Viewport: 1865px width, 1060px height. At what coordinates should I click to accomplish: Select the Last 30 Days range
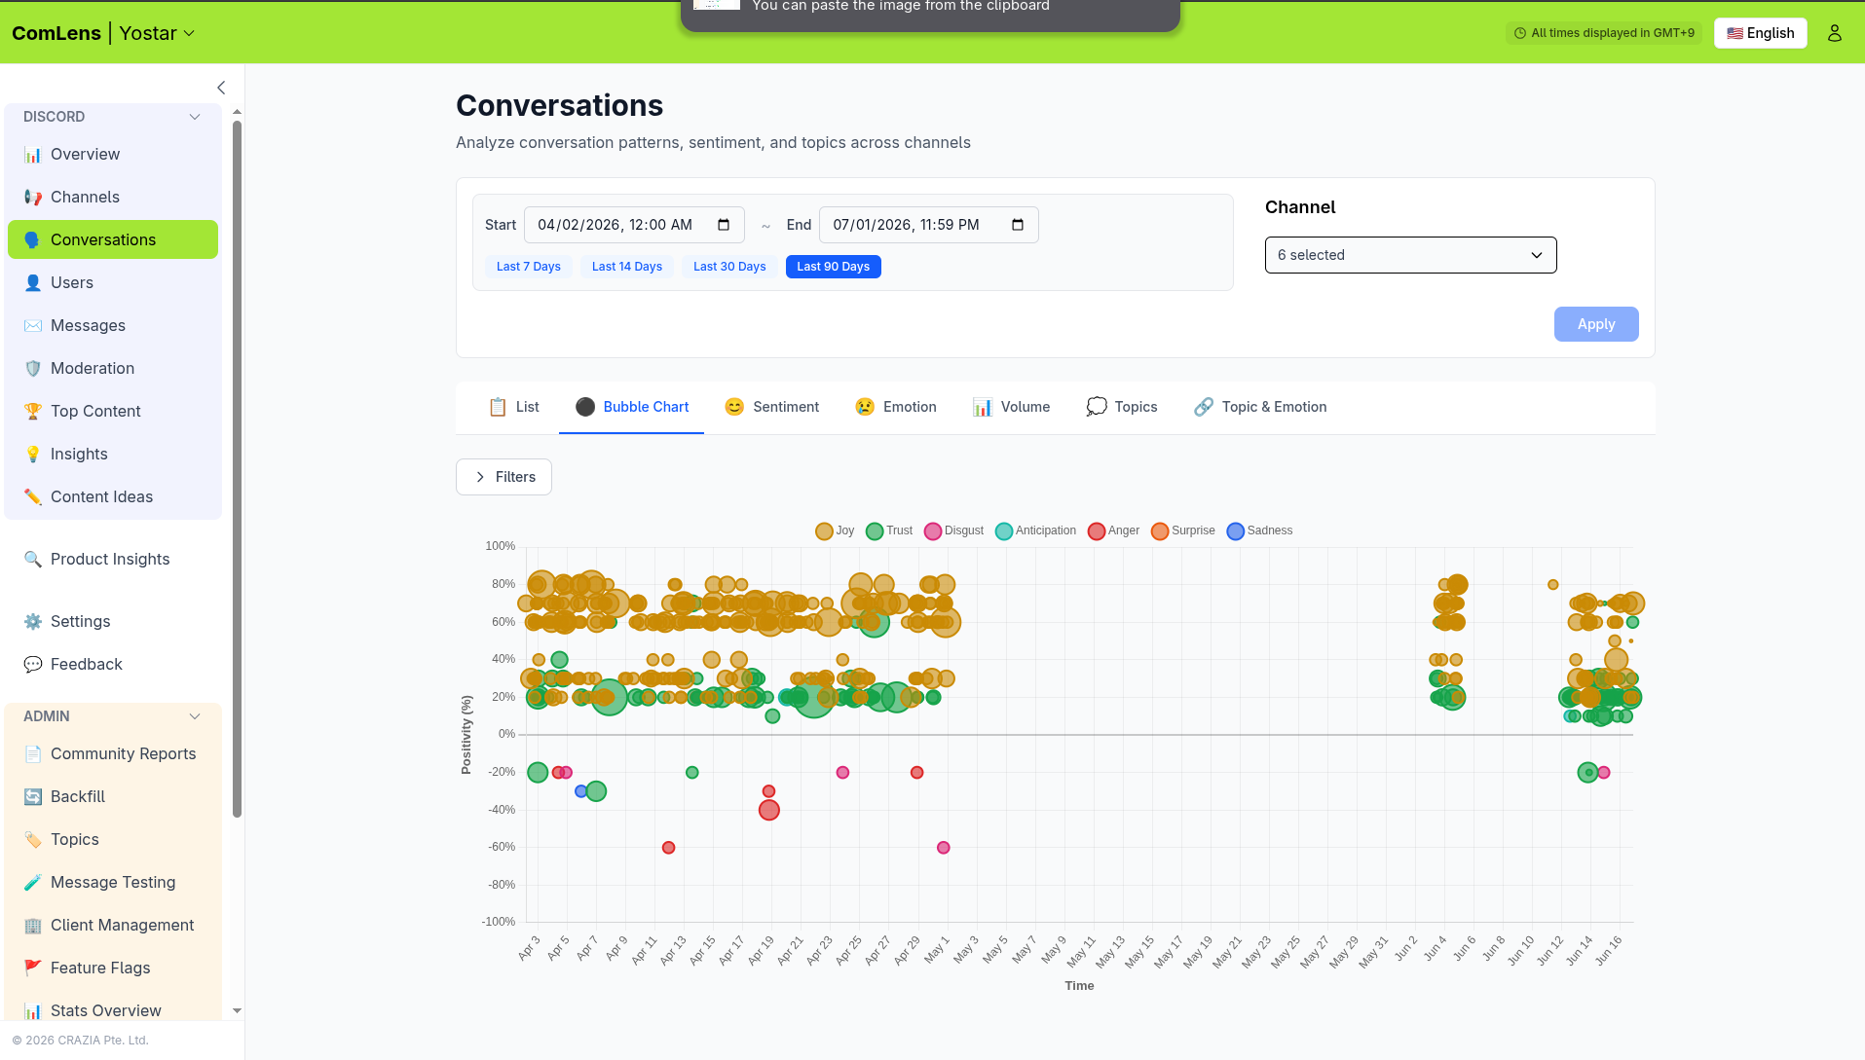[x=729, y=267]
